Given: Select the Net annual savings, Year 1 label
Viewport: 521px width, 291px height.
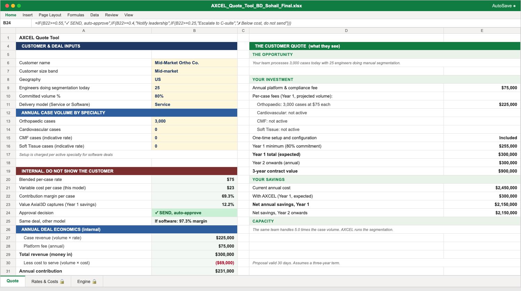Looking at the screenshot, I should [x=346, y=205].
